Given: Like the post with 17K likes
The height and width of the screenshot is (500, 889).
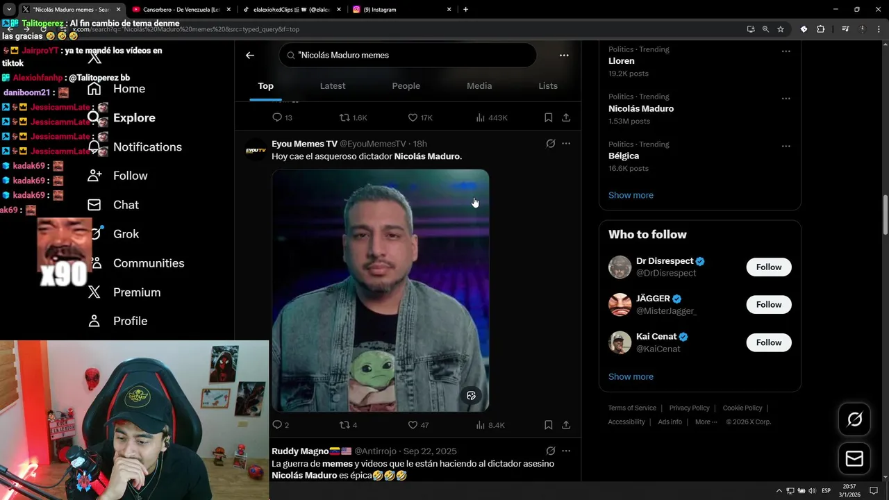Looking at the screenshot, I should tap(420, 117).
